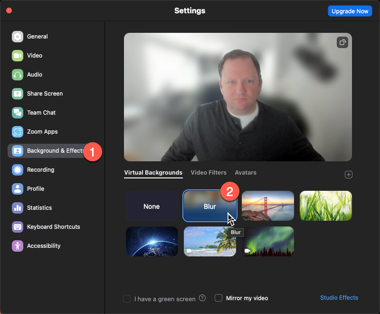Click the Audio label in sidebar
380x314 pixels.
click(35, 75)
